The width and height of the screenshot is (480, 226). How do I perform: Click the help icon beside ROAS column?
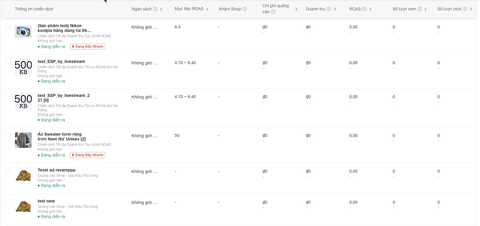[364, 9]
